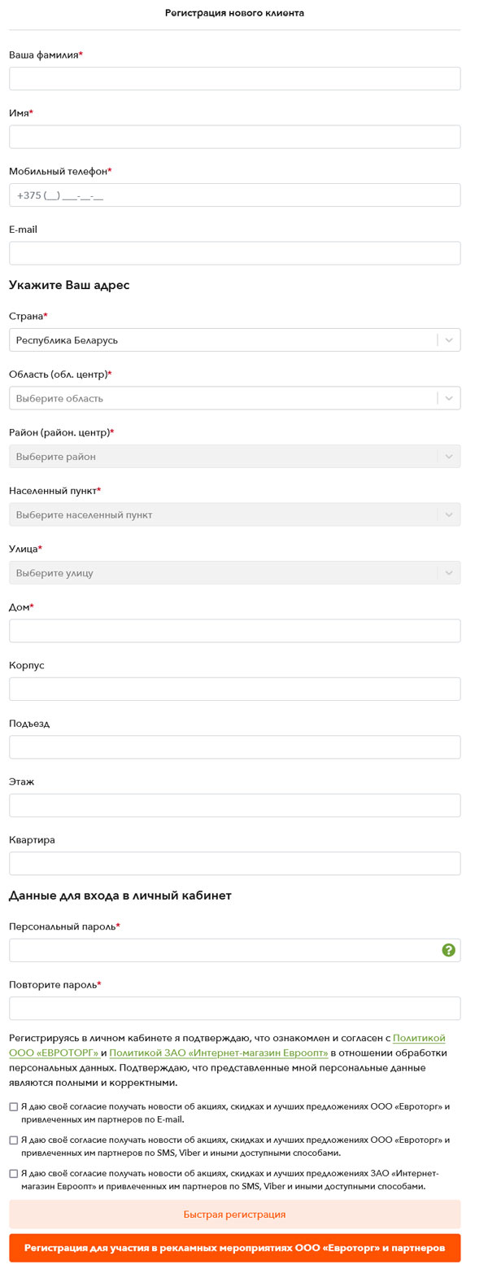488x1274 pixels.
Task: Focus the Повторите пароль field
Action: [x=235, y=1009]
